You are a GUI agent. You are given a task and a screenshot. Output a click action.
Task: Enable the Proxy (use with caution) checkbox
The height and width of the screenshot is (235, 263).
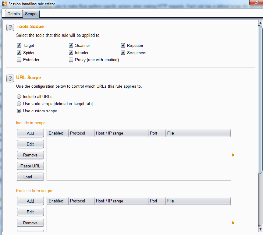click(x=71, y=60)
